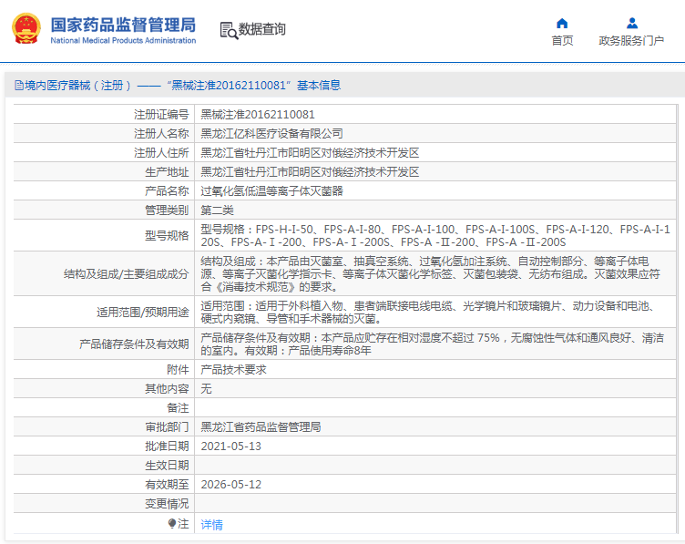Click the model specifications FPS-H-I-50 text
Viewport: 685px width, 544px height.
(x=435, y=235)
